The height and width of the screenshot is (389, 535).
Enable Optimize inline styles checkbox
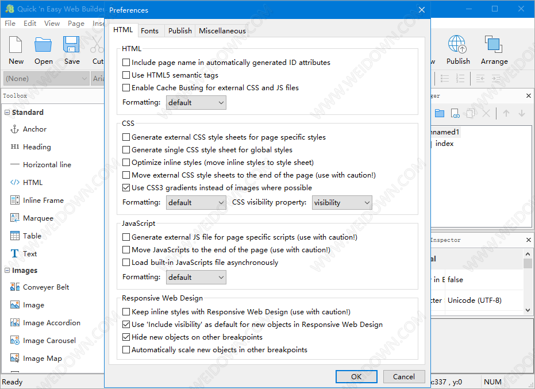126,163
